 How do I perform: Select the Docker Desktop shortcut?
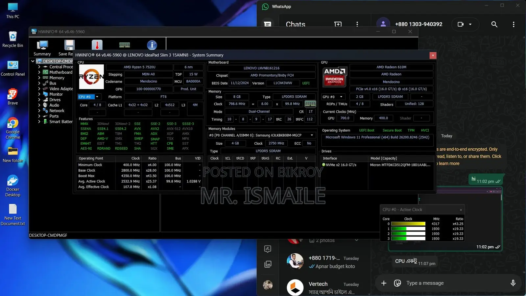tap(13, 186)
